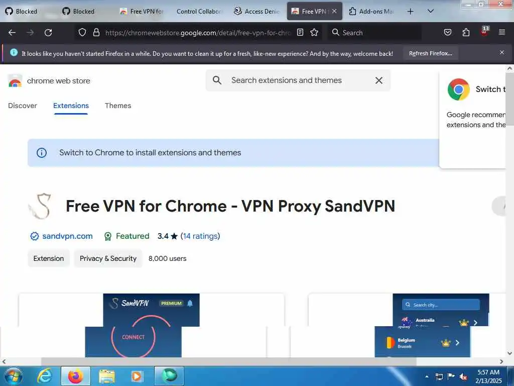
Task: Open new tab with plus button
Action: tap(410, 12)
